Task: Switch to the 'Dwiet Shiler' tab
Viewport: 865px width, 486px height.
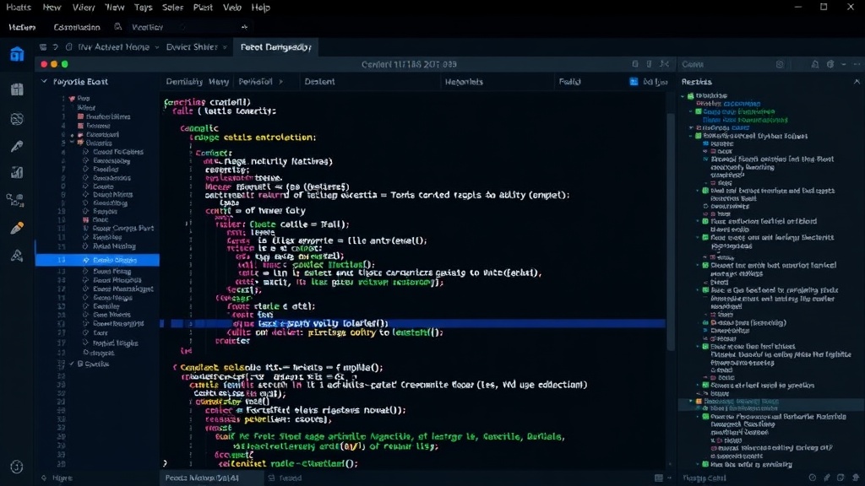Action: tap(192, 47)
